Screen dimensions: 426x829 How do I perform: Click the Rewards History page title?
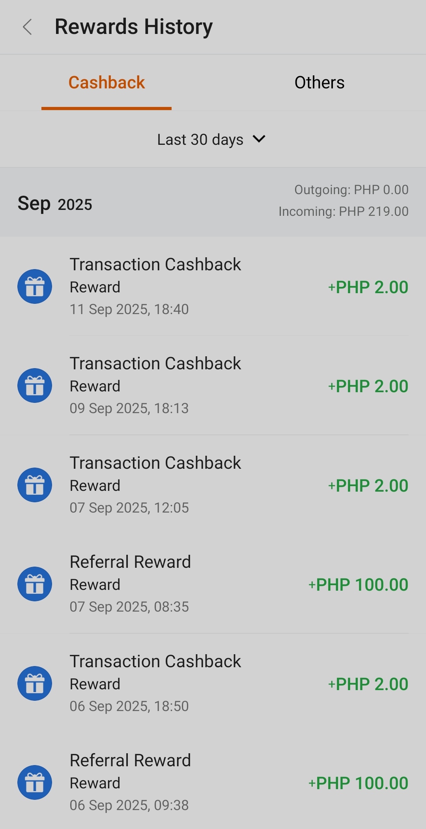(x=134, y=27)
